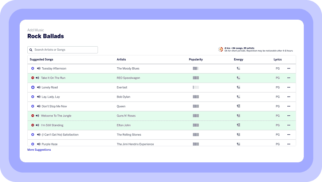Viewport: 322px width, 182px height.
Task: Add Don't Stop Me Now
Action: pos(33,106)
